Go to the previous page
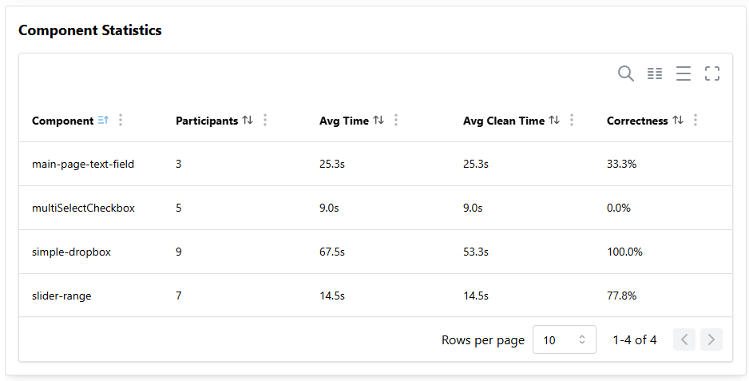749x381 pixels. pos(684,339)
